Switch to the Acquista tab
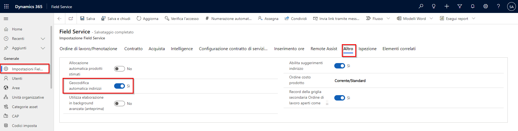 click(x=157, y=49)
